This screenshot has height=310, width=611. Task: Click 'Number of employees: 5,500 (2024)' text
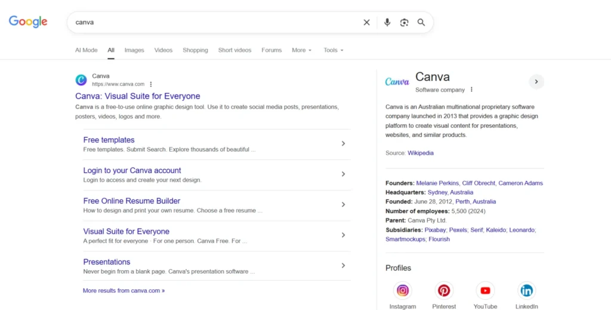(x=435, y=211)
